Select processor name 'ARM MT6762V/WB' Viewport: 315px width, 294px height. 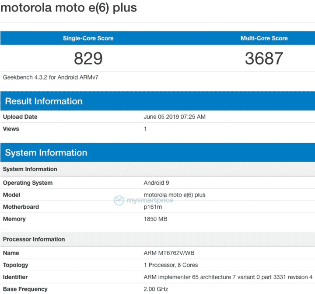click(169, 253)
